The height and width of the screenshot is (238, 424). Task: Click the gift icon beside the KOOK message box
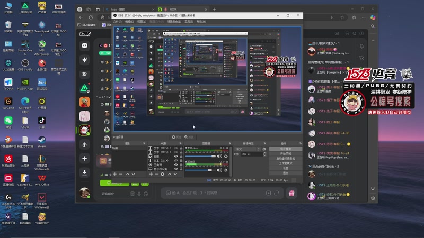(x=291, y=193)
